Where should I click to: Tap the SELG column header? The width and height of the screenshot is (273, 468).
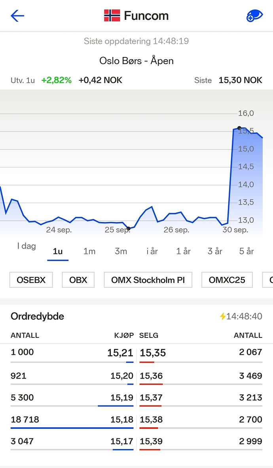[x=149, y=335]
